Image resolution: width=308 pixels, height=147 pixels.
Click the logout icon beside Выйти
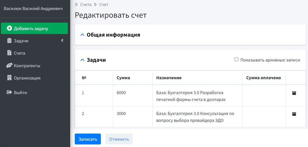click(9, 92)
